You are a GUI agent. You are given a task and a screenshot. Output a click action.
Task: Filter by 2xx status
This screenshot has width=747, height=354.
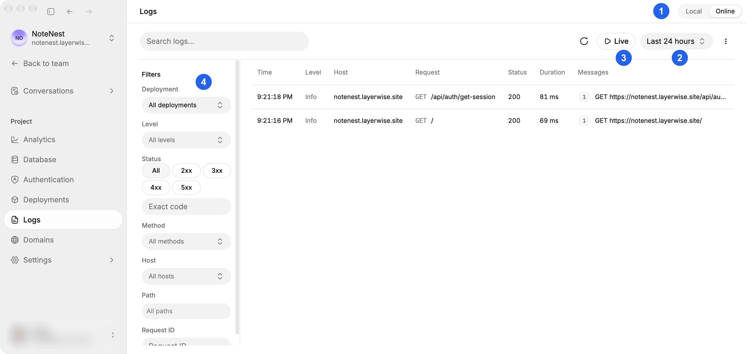(186, 171)
